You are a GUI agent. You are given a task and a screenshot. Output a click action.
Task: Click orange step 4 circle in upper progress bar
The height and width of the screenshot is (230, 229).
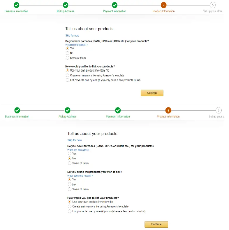click(x=164, y=5)
